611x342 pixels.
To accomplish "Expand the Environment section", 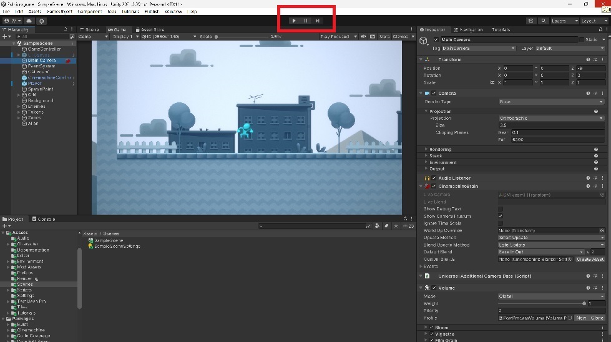I will coord(426,162).
